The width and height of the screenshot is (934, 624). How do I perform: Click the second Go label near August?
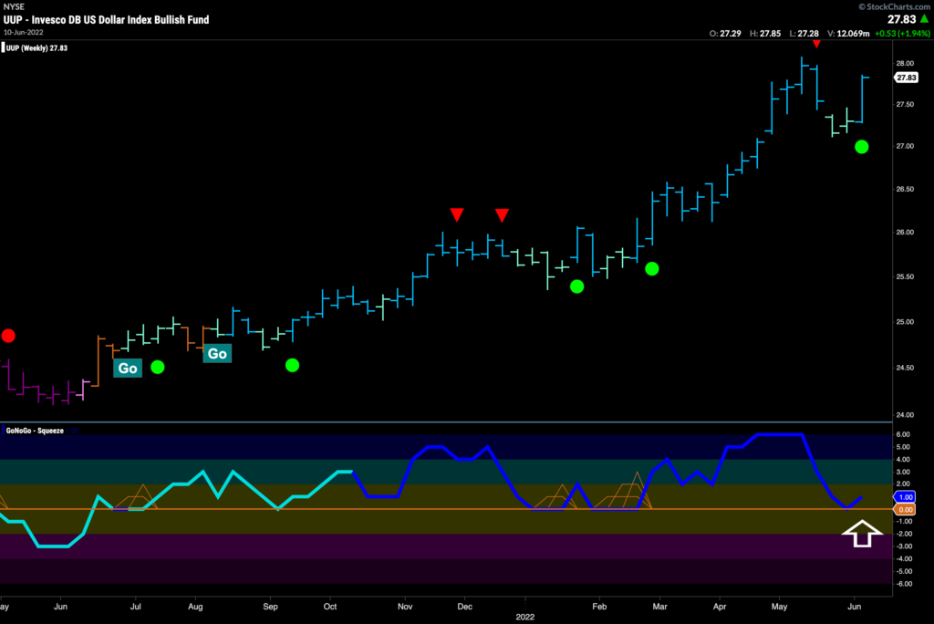point(217,353)
